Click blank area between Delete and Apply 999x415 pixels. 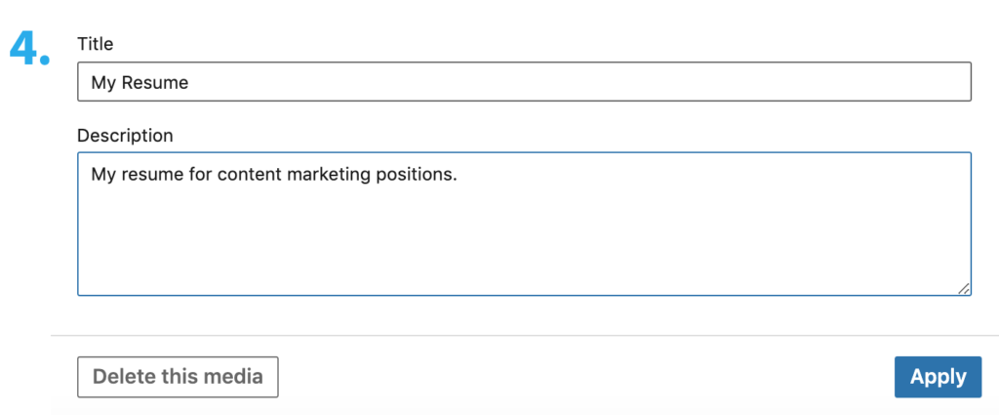pyautogui.click(x=585, y=377)
